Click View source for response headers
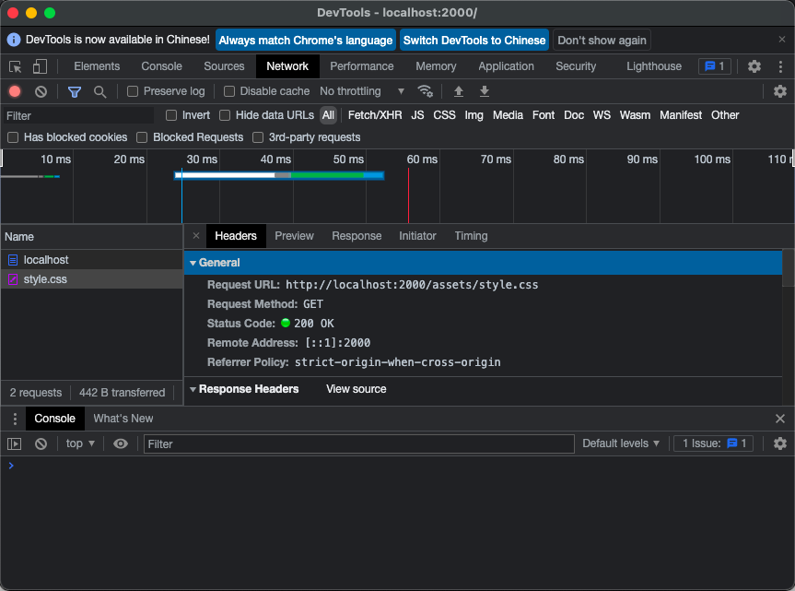The image size is (795, 591). click(x=356, y=389)
